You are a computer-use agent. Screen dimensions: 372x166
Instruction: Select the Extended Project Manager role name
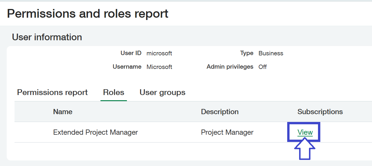pyautogui.click(x=95, y=132)
